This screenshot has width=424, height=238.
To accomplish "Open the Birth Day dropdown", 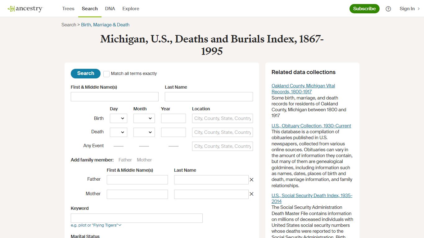I will pos(119,118).
